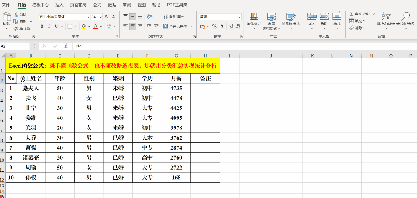Viewport: 417px width, 198px height.
Task: Click the accounting number format icon
Action: coord(202,26)
